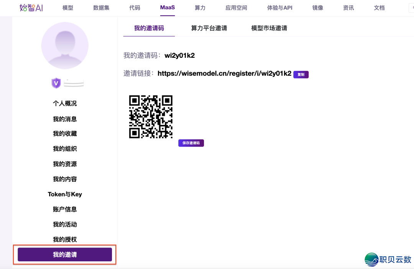Click the 保存邀请码 save button
The height and width of the screenshot is (269, 414).
191,143
